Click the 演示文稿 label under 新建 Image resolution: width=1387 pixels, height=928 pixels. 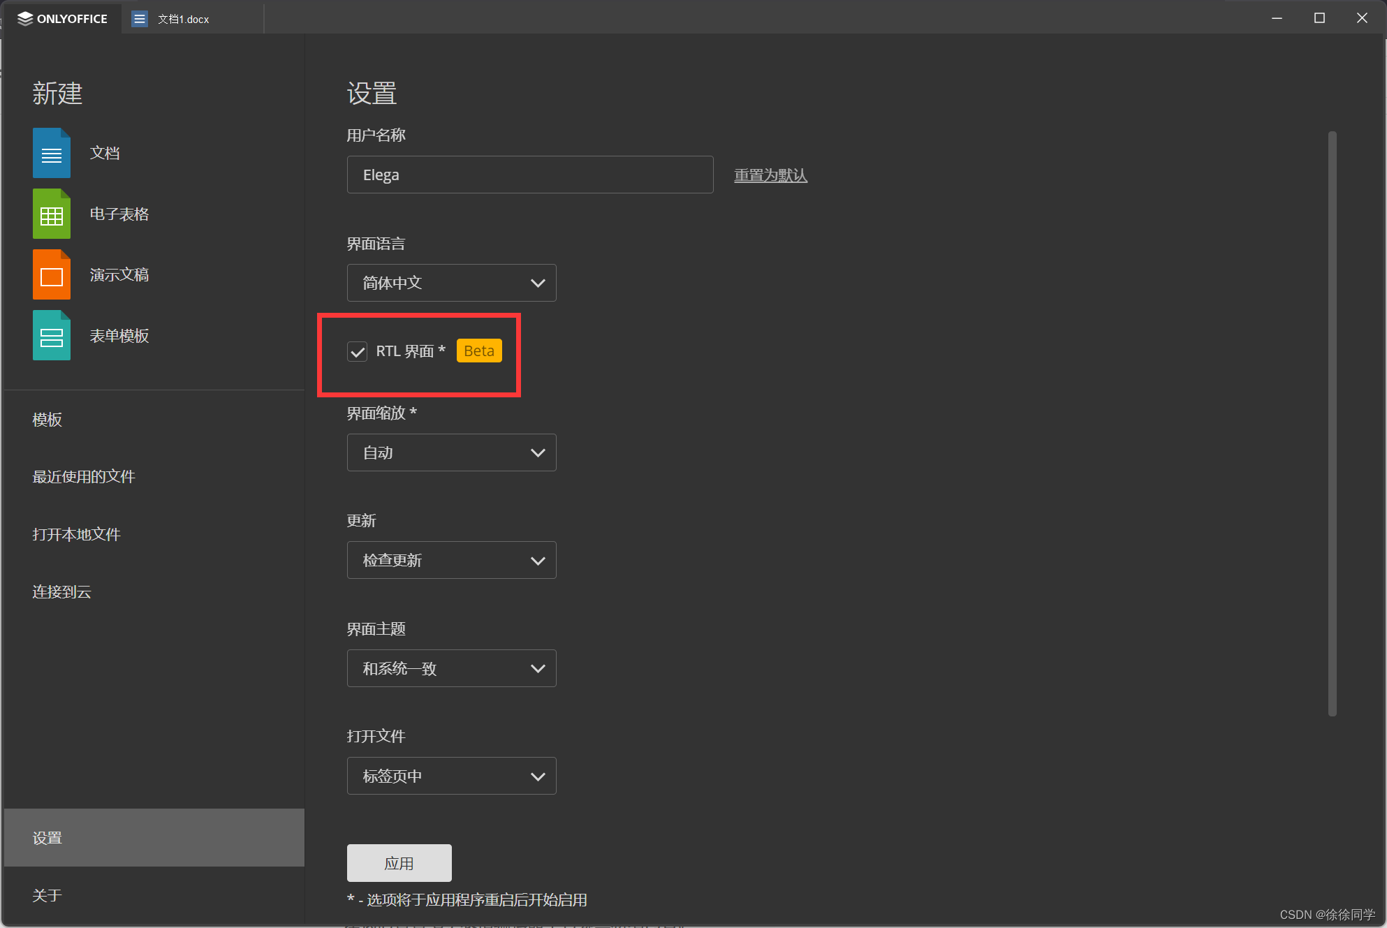click(119, 274)
